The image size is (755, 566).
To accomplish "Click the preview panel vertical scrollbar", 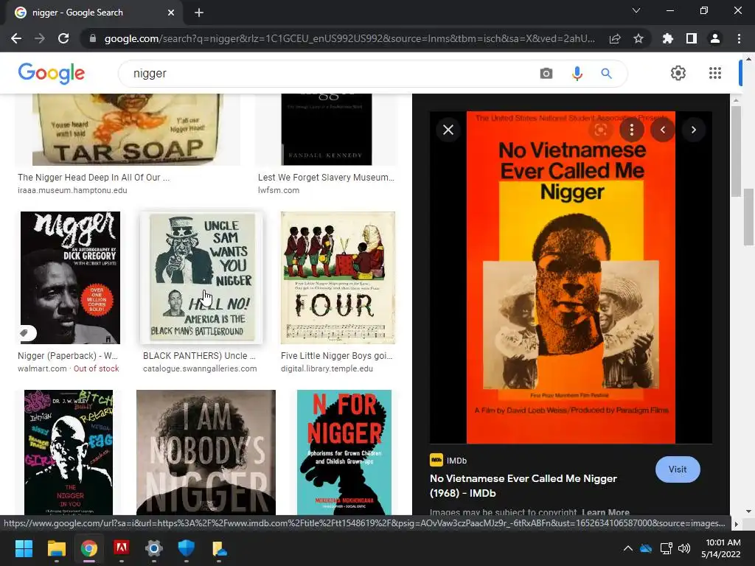I will [736, 152].
